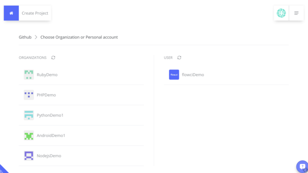
Task: Select the RubyDemo organization
Action: point(47,75)
